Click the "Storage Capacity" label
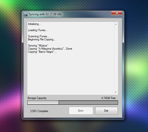 click(37, 98)
